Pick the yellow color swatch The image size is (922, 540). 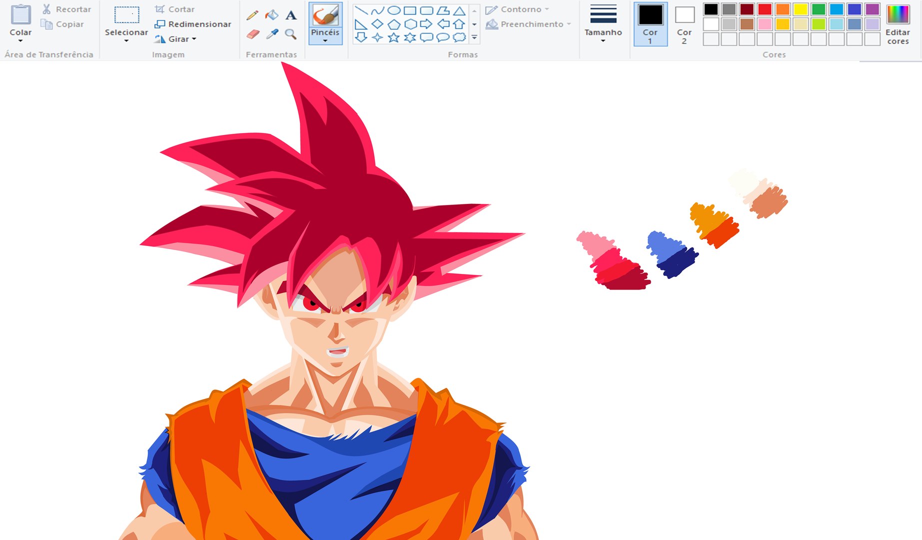coord(801,9)
